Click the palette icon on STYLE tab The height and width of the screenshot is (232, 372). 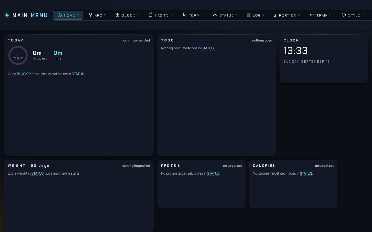point(344,15)
